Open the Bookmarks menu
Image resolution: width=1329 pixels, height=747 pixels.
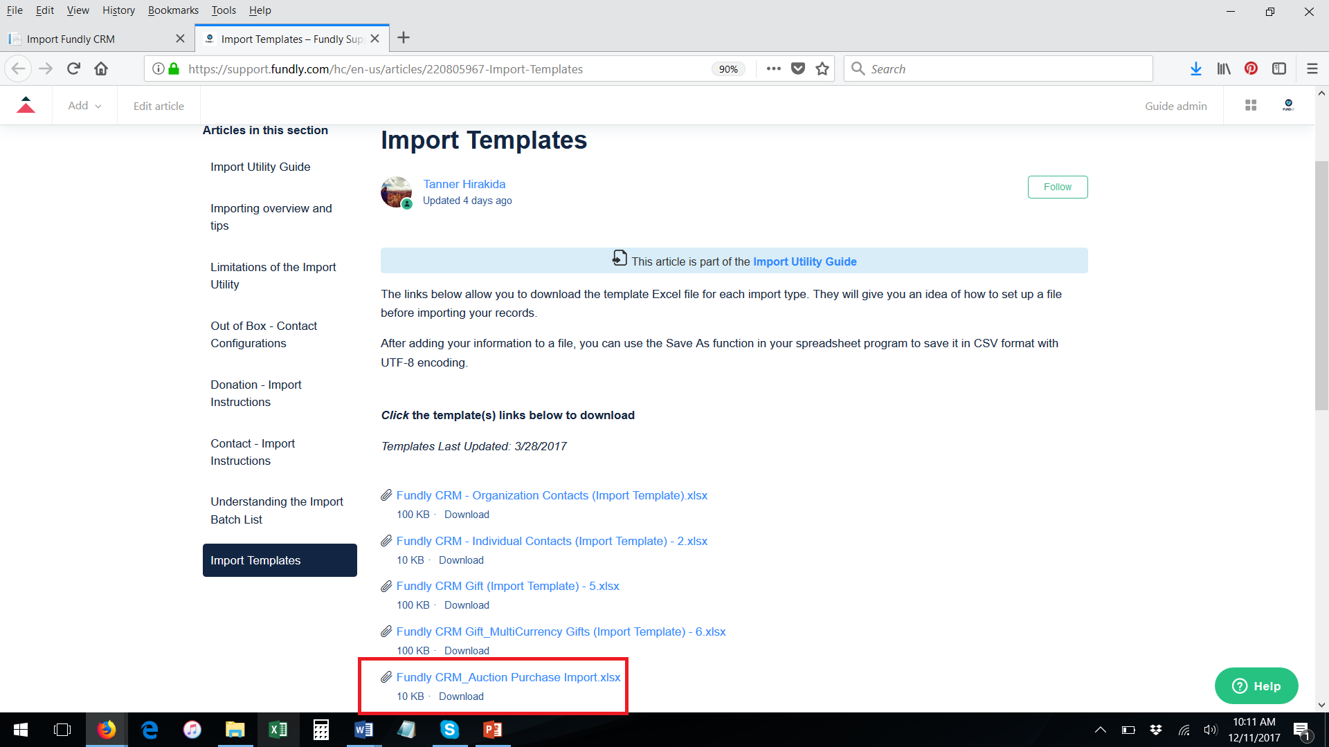click(173, 10)
